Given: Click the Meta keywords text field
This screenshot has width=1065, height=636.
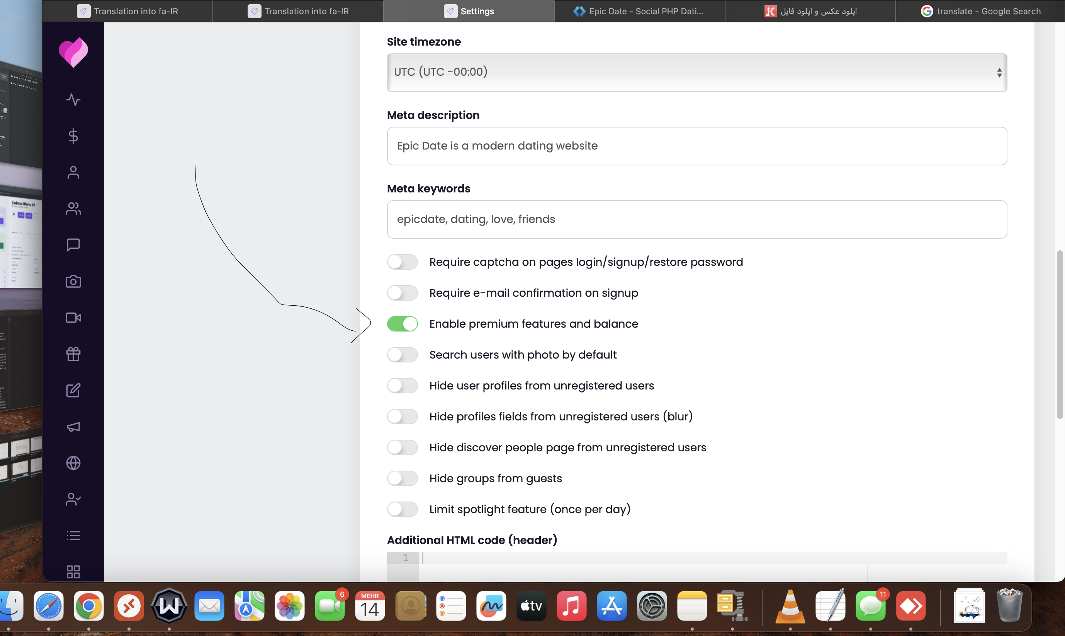Looking at the screenshot, I should click(x=696, y=219).
